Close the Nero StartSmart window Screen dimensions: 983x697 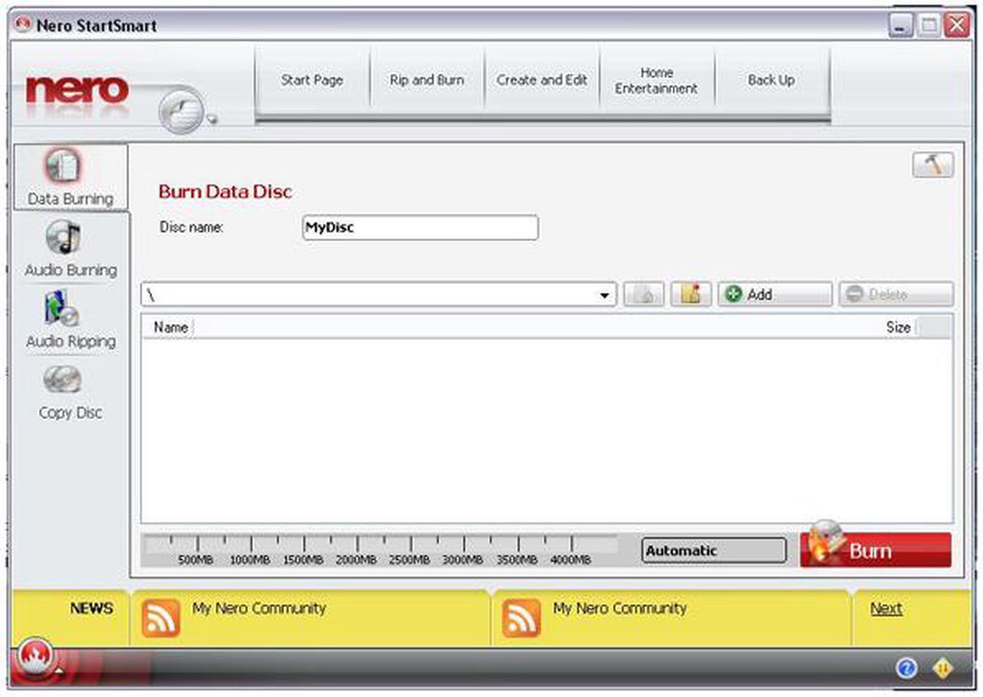(957, 25)
